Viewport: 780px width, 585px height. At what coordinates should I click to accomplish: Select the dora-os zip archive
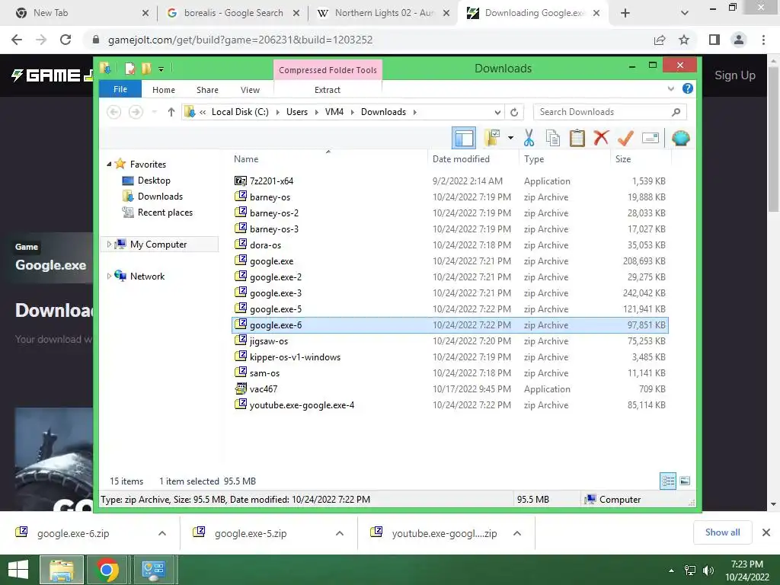(449, 245)
